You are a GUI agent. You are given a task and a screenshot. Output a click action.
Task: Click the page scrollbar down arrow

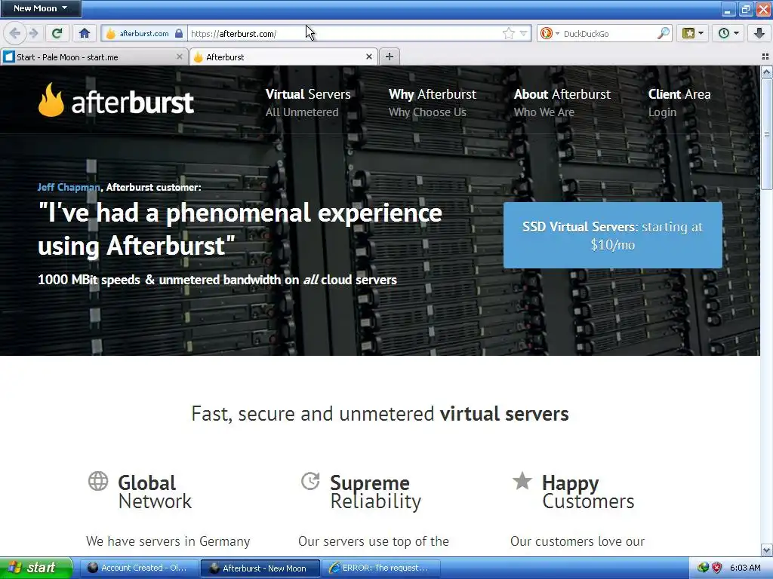coord(767,550)
